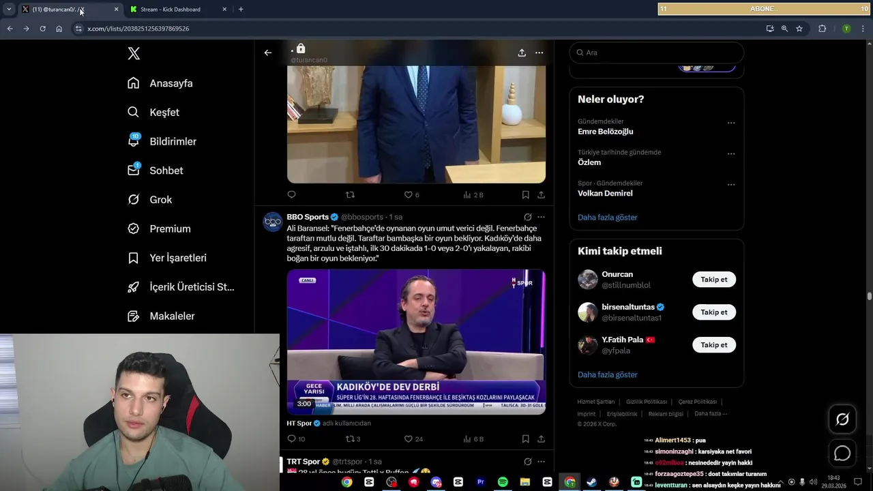Bookmark the BBO Sports post
Viewport: 873px width, 491px height.
526,439
